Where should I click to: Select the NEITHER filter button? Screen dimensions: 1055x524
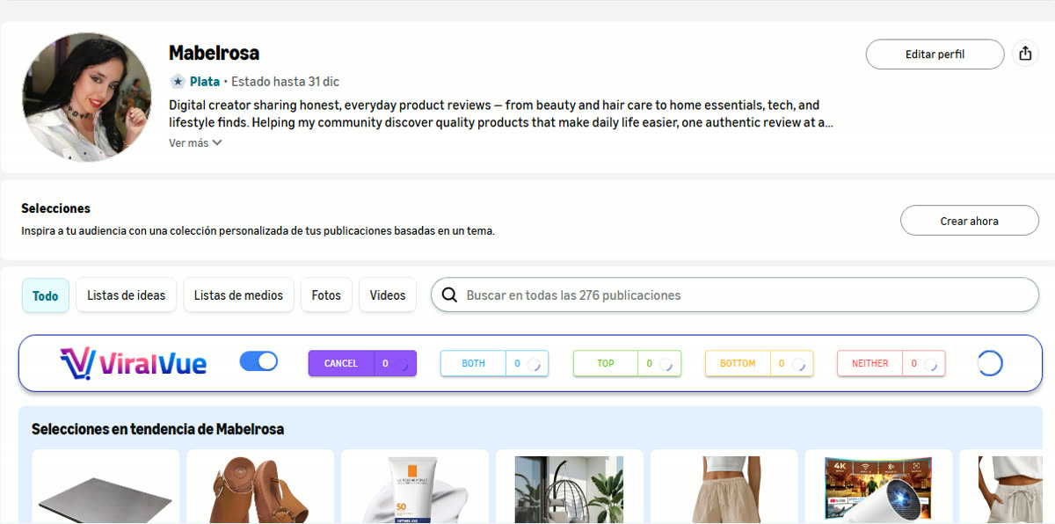coord(869,363)
